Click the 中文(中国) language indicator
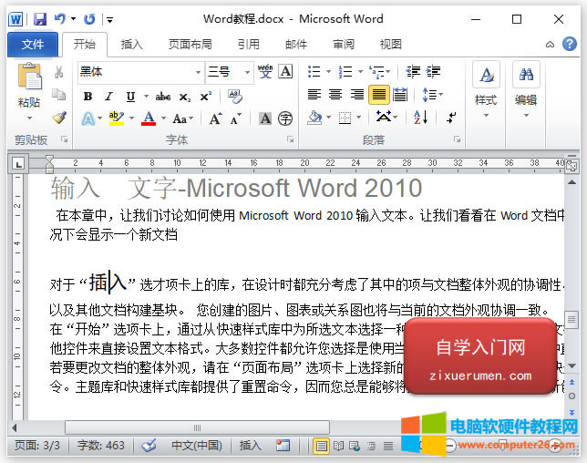Screen dimensions: 587x463 click(196, 446)
